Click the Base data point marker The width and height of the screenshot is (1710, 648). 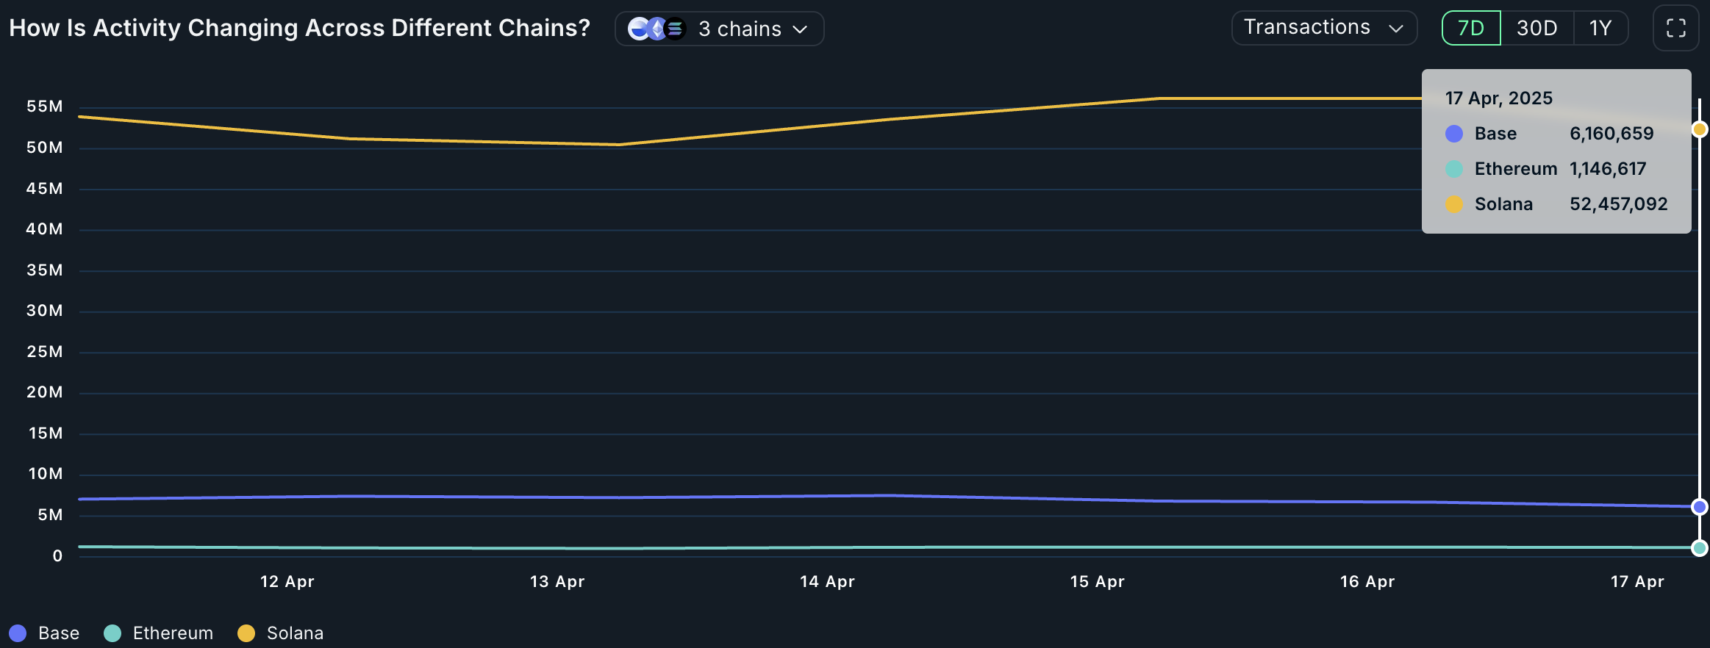point(1699,507)
